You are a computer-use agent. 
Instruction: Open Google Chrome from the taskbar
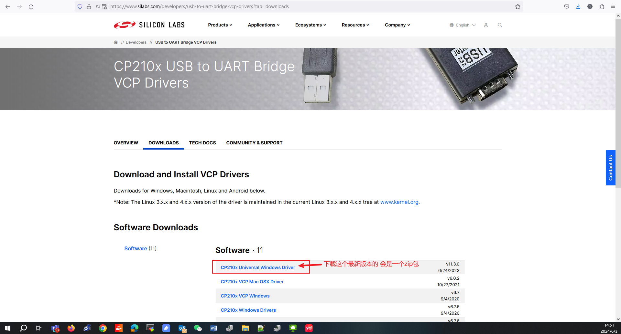click(x=103, y=328)
